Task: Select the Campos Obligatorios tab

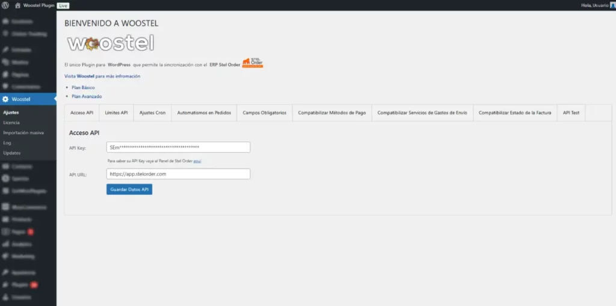Action: [265, 113]
